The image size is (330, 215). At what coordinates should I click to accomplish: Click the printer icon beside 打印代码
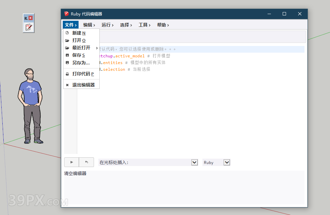tap(67, 74)
